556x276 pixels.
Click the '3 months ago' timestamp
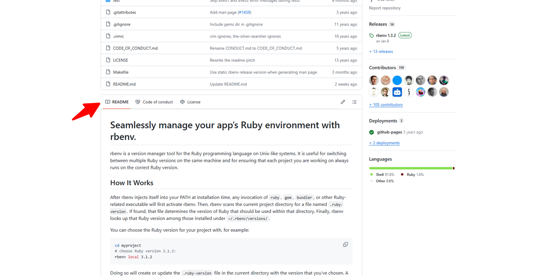point(345,72)
